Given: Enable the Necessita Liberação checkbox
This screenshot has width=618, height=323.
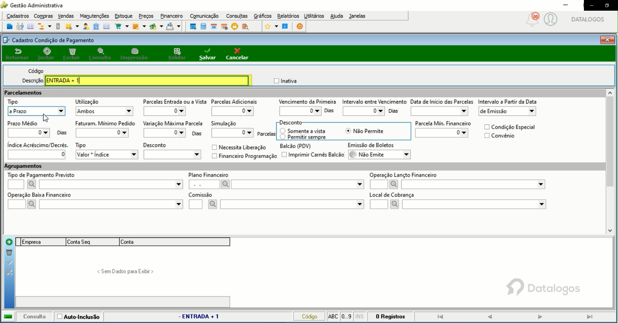Looking at the screenshot, I should pyautogui.click(x=215, y=147).
